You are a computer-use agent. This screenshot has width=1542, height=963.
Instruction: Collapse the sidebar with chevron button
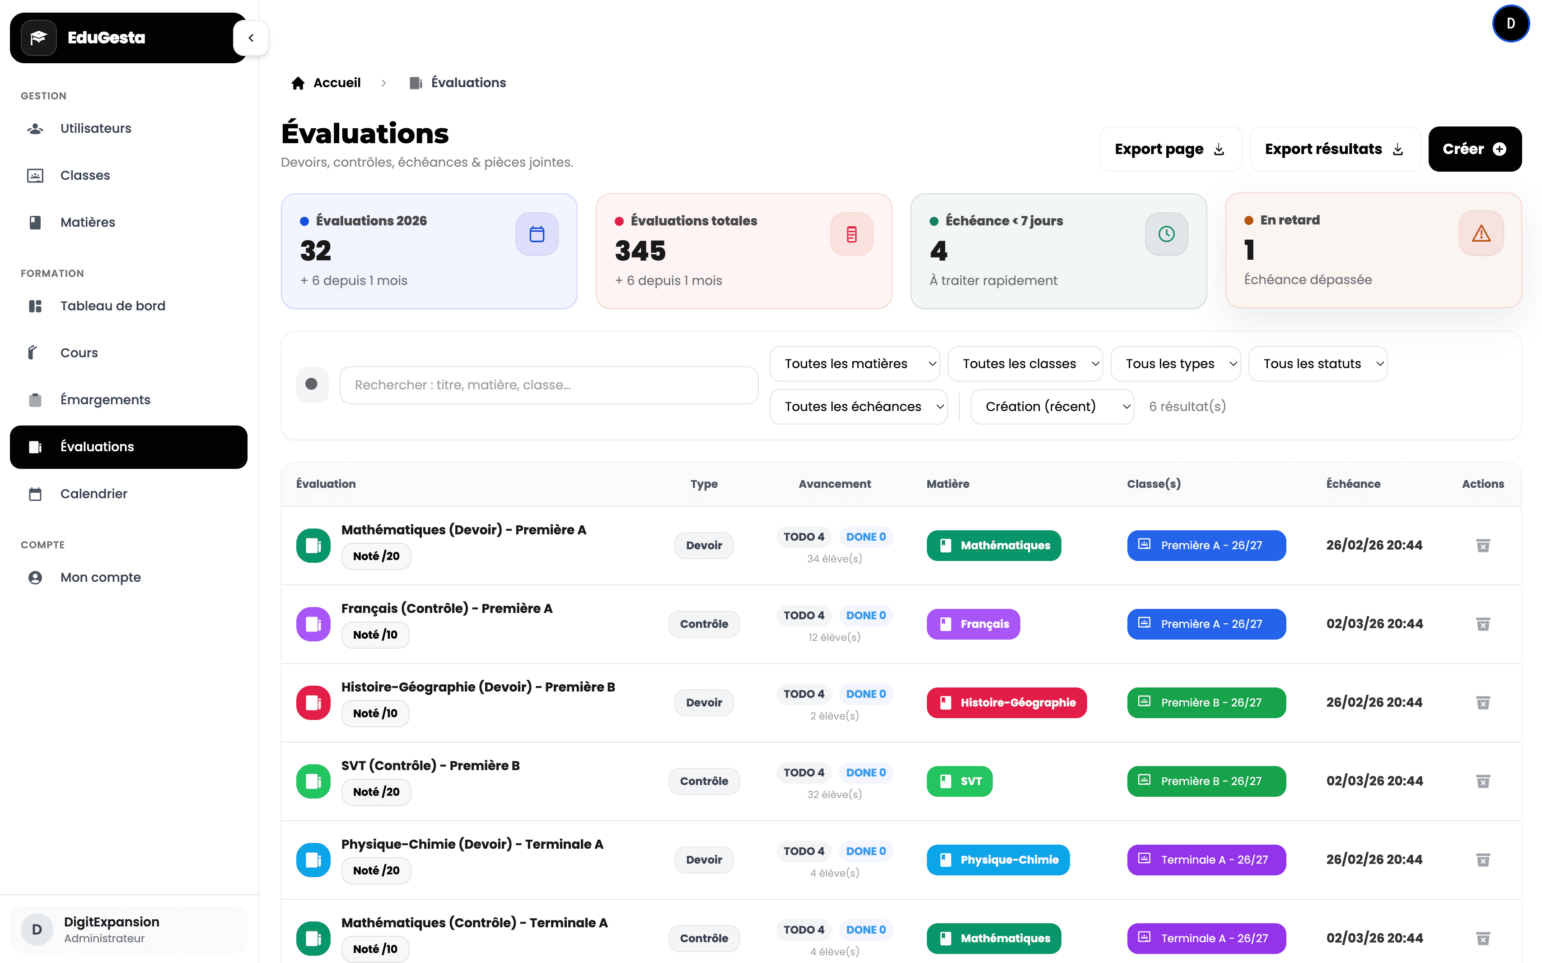click(251, 37)
